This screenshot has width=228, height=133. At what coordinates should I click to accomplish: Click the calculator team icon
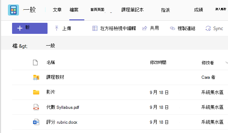pyautogui.click(x=13, y=10)
